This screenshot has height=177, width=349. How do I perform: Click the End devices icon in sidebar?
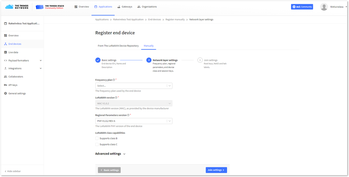pyautogui.click(x=5, y=44)
